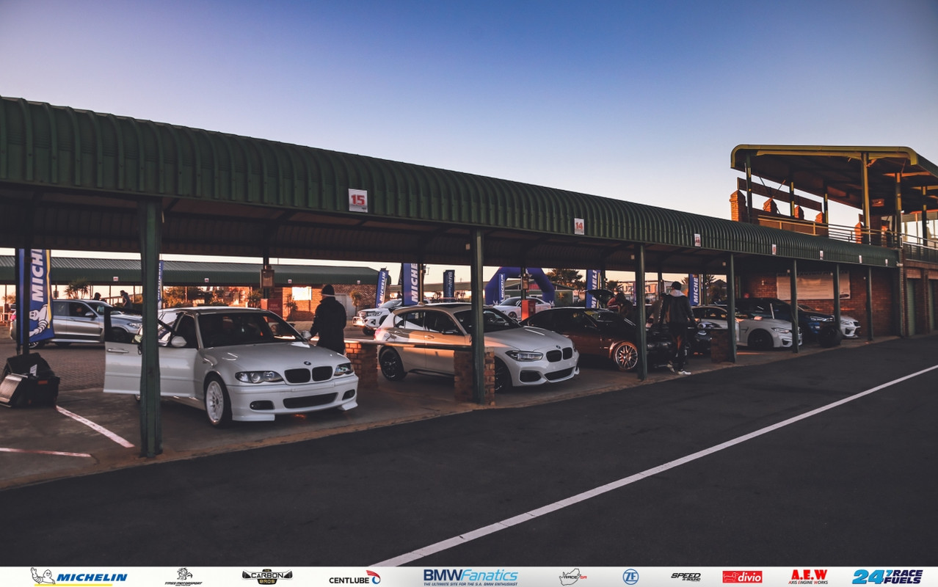This screenshot has width=938, height=587.
Task: Click the Centlube logo
Action: (355, 577)
